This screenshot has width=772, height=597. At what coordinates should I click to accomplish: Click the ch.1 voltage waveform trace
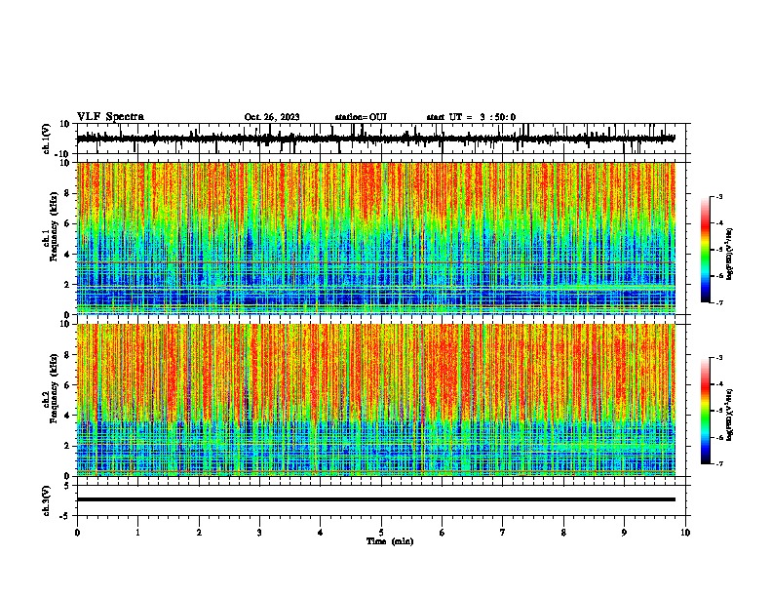[375, 139]
